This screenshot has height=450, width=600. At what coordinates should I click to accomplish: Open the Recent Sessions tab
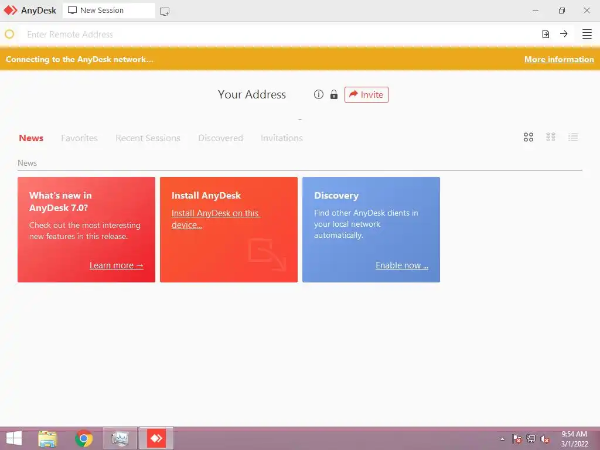click(x=148, y=138)
